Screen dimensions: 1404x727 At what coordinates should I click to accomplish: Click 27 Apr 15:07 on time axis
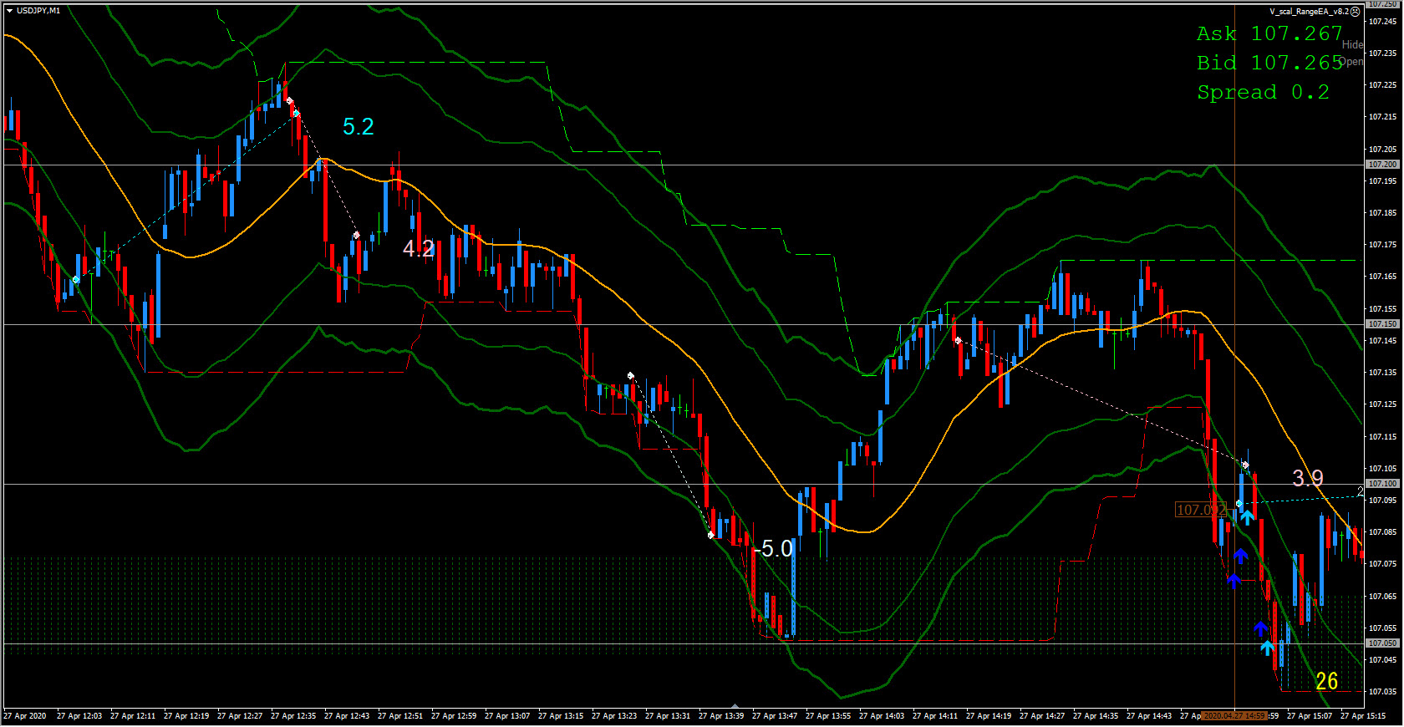pos(1310,716)
